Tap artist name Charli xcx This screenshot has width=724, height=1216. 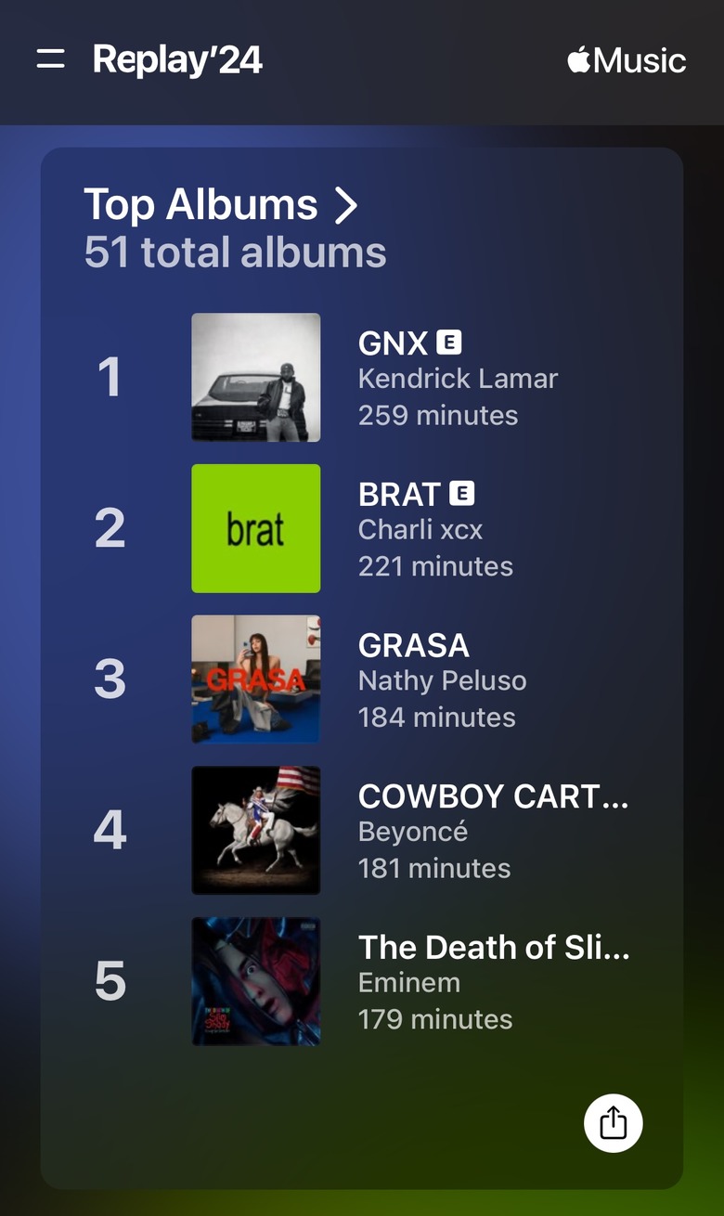tap(420, 530)
